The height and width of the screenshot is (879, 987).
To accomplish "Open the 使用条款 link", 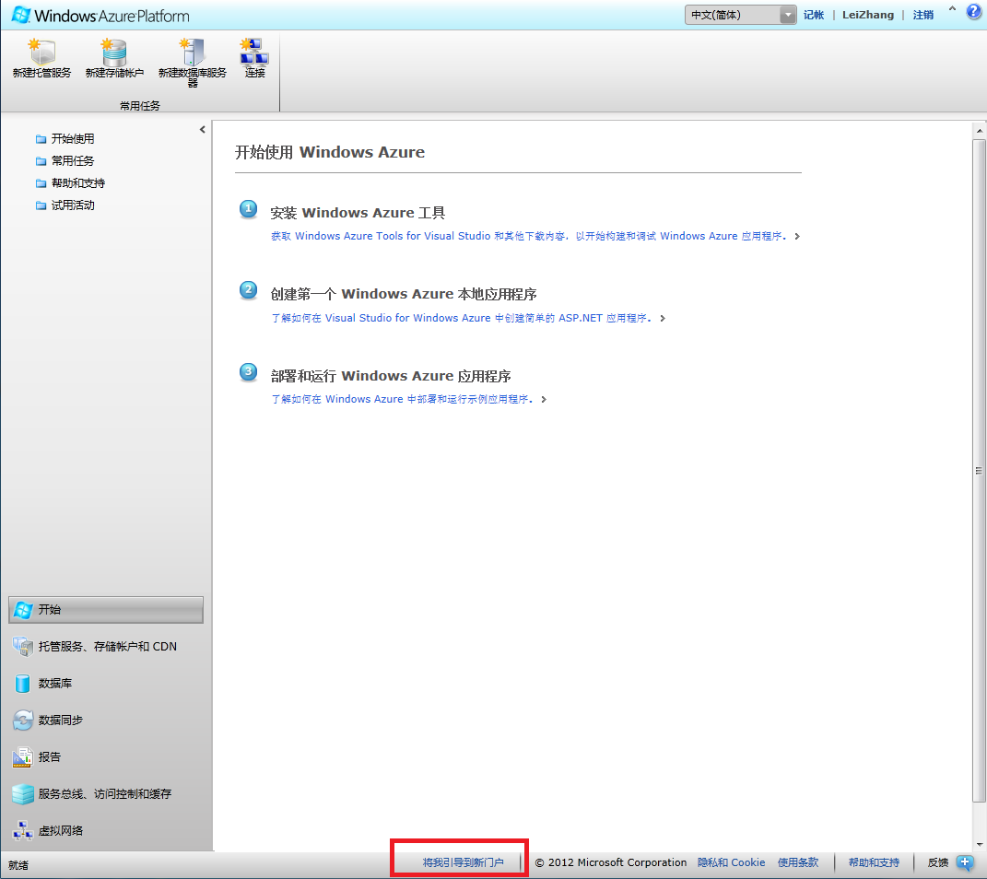I will (x=797, y=862).
